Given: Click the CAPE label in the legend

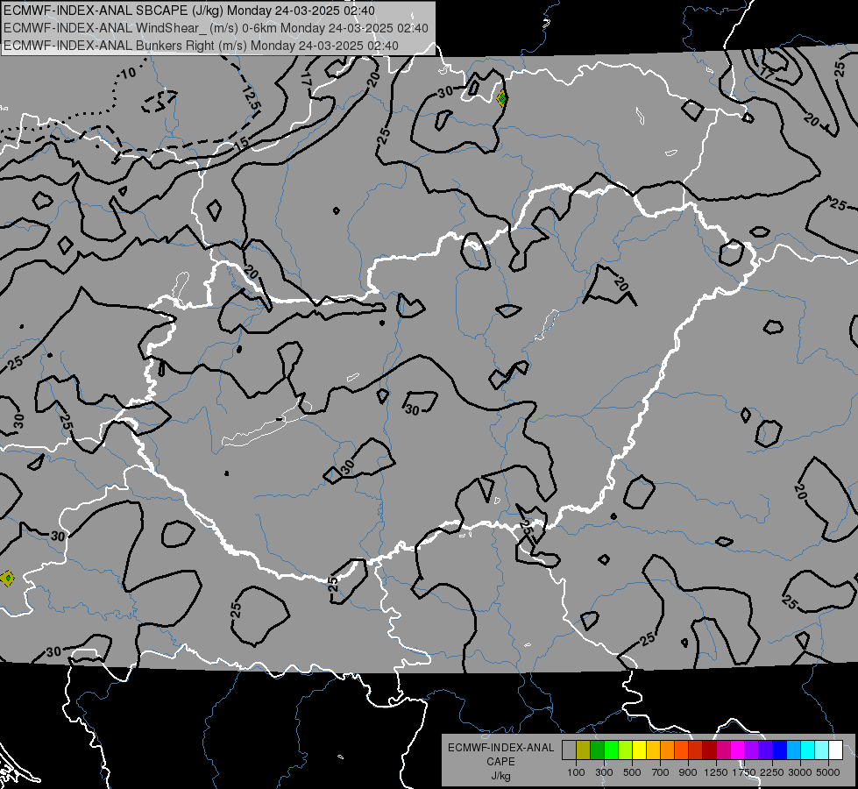Looking at the screenshot, I should pyautogui.click(x=500, y=762).
